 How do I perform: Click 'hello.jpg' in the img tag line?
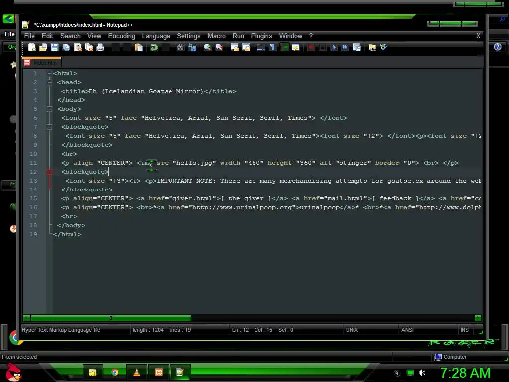194,163
